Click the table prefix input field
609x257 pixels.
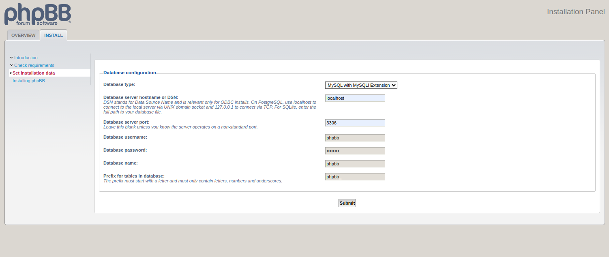tap(355, 177)
